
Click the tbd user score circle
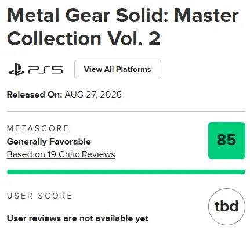click(227, 207)
